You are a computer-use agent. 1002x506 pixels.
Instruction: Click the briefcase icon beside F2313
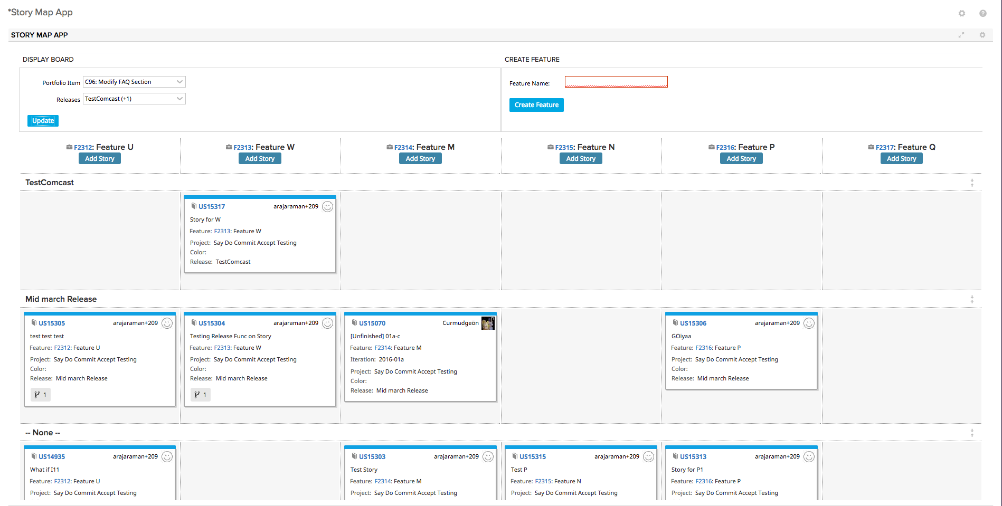click(x=229, y=147)
